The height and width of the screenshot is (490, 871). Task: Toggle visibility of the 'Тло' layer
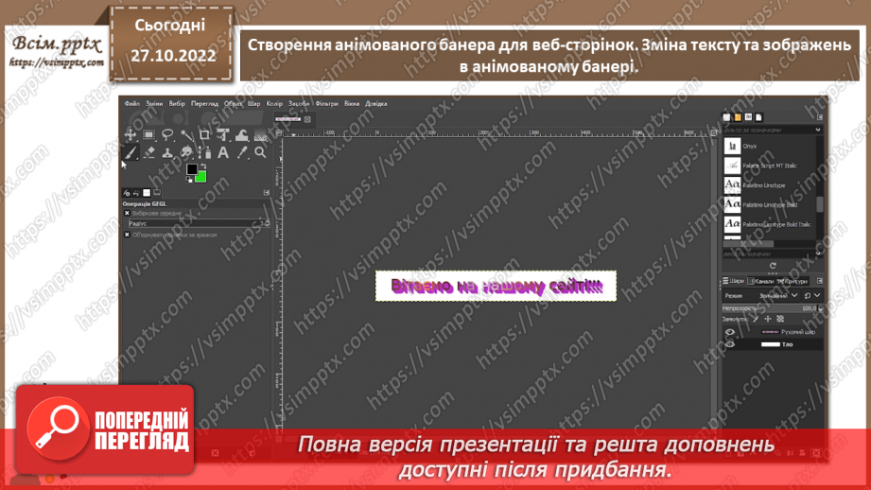pyautogui.click(x=729, y=344)
